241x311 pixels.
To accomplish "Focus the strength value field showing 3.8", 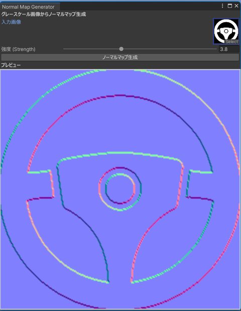I will click(229, 49).
